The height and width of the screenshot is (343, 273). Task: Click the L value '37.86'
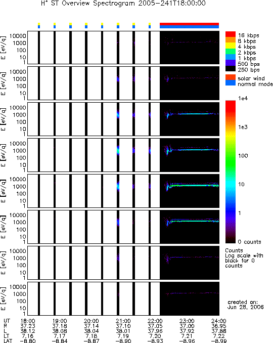(218, 331)
